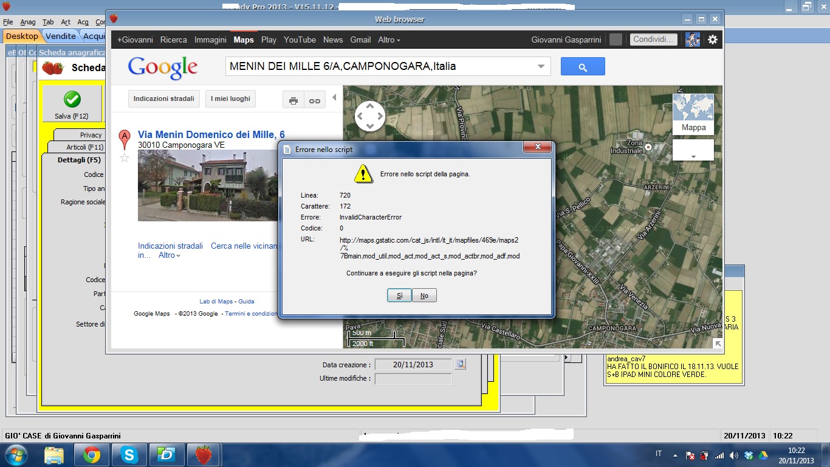The image size is (830, 467).
Task: Open News in Google bar
Action: click(333, 40)
